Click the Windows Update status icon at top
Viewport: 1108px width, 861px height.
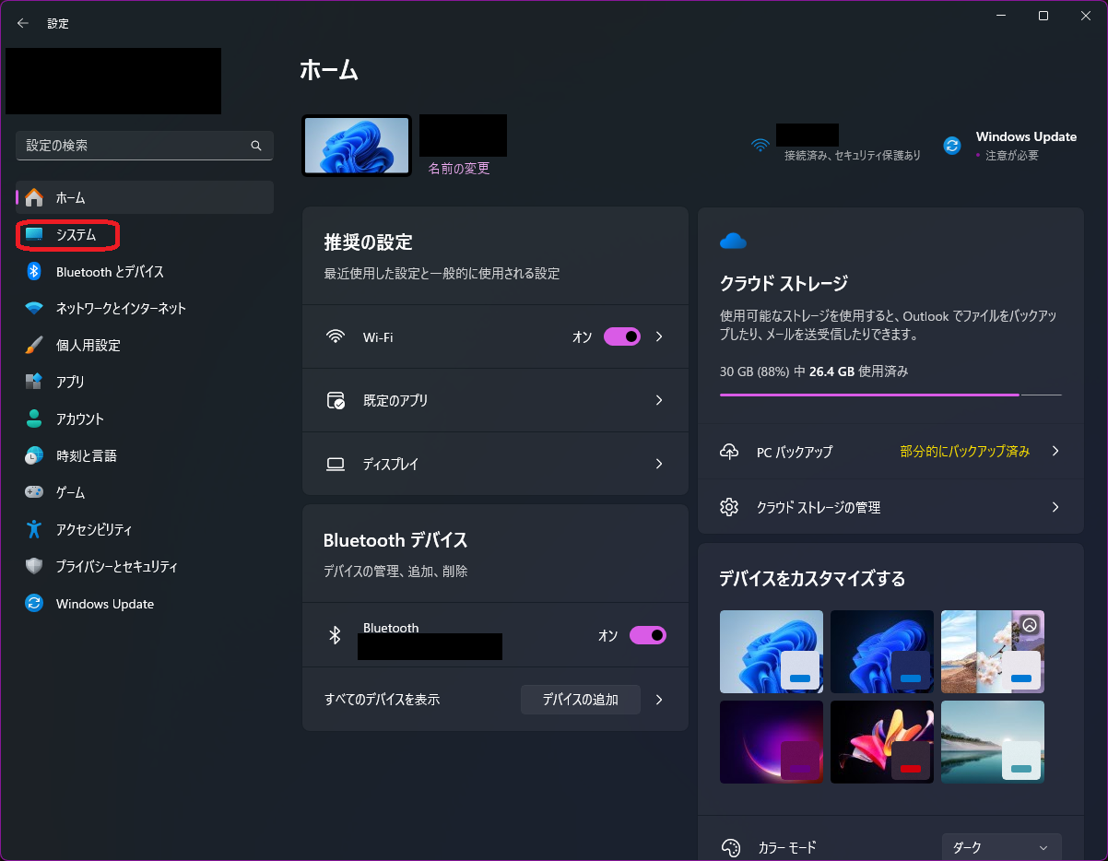[952, 145]
